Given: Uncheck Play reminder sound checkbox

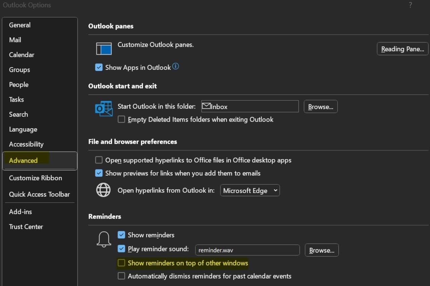Looking at the screenshot, I should [x=121, y=249].
